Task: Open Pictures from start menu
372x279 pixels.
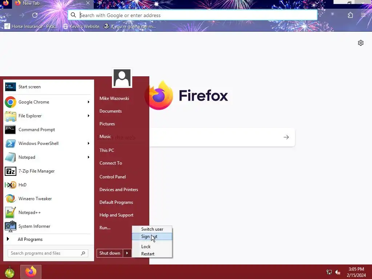Action: tap(107, 124)
